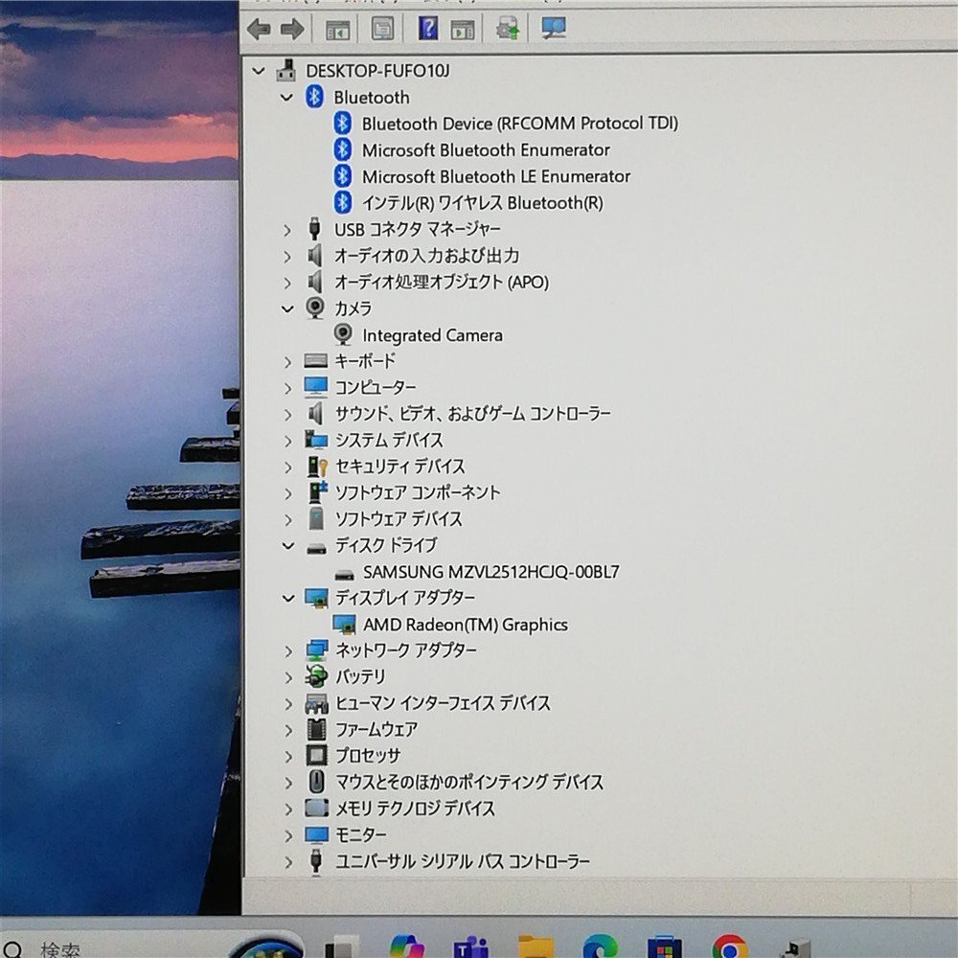
Task: Collapse the Bluetooth category
Action: click(x=287, y=97)
